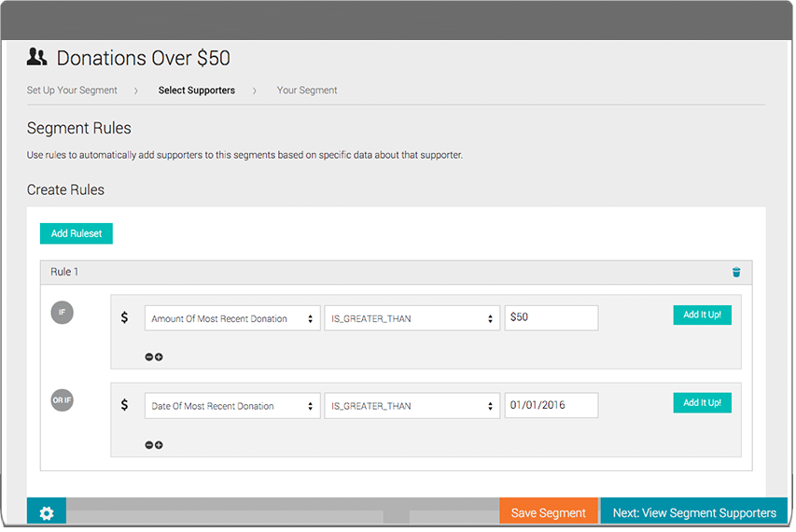This screenshot has width=796, height=532.
Task: Click the dollar icon in the Amount row
Action: tap(124, 317)
